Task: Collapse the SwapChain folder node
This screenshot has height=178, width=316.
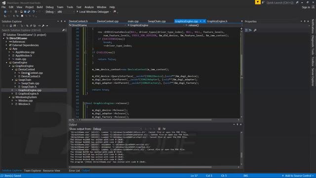Action: click(x=12, y=80)
